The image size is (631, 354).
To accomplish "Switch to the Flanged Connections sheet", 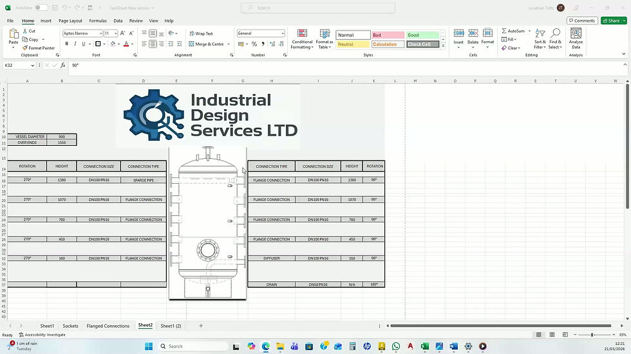I will [108, 326].
